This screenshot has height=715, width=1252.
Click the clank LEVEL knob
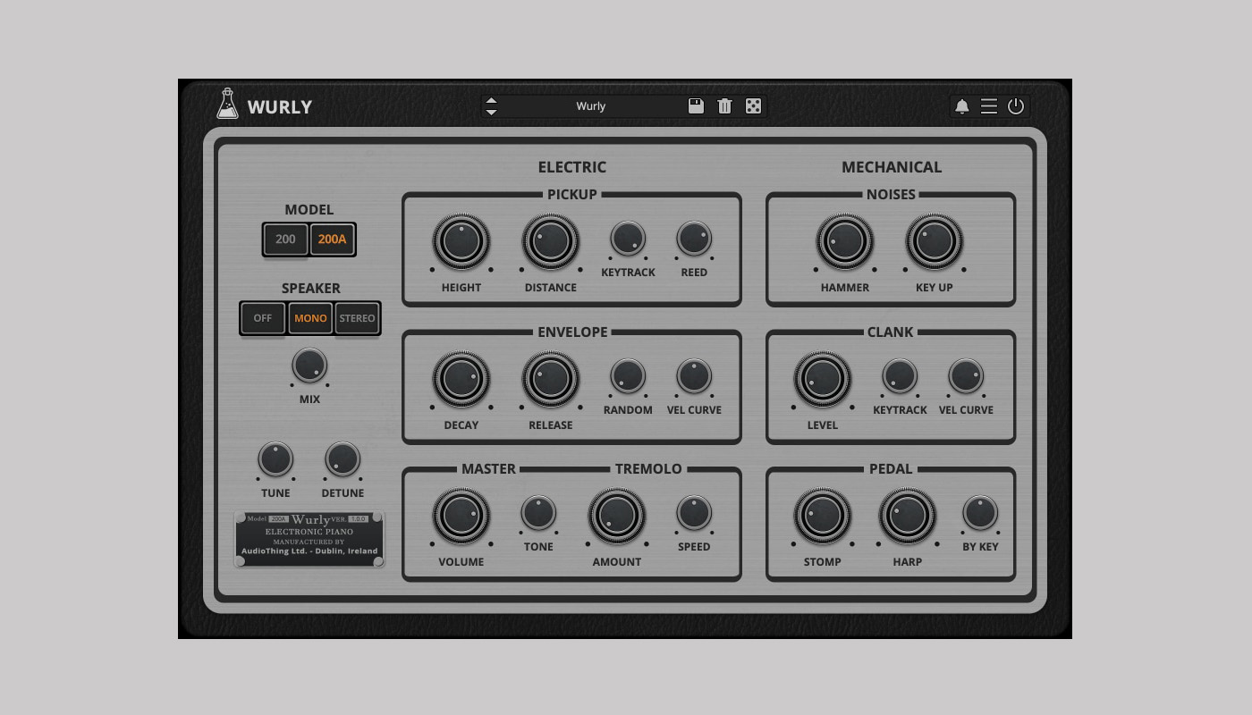pos(823,379)
